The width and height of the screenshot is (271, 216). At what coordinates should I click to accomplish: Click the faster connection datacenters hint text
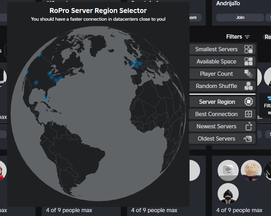98,19
